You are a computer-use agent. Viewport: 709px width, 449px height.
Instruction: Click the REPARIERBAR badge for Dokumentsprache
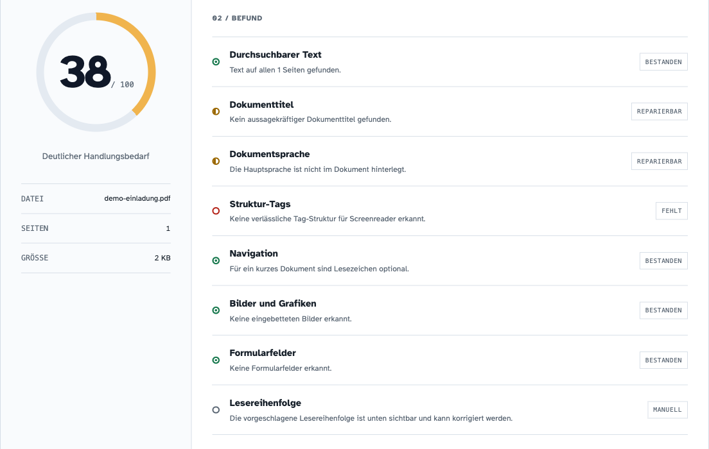tap(660, 161)
